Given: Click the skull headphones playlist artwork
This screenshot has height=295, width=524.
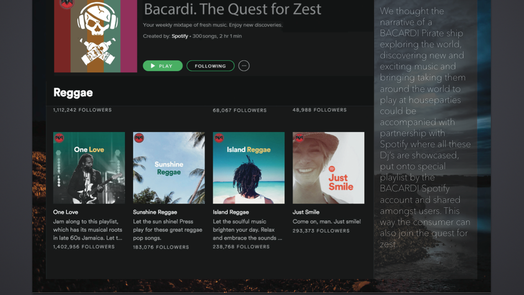Looking at the screenshot, I should [x=96, y=36].
